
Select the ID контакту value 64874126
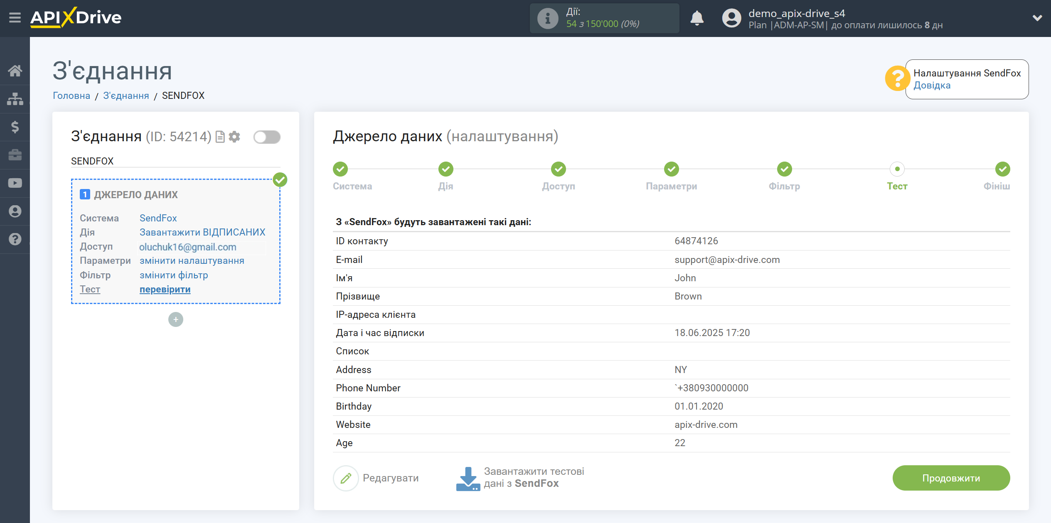tap(697, 241)
